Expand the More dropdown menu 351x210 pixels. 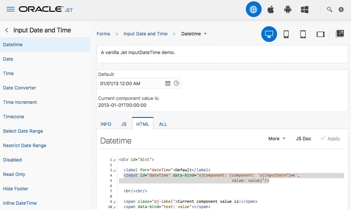pyautogui.click(x=277, y=139)
